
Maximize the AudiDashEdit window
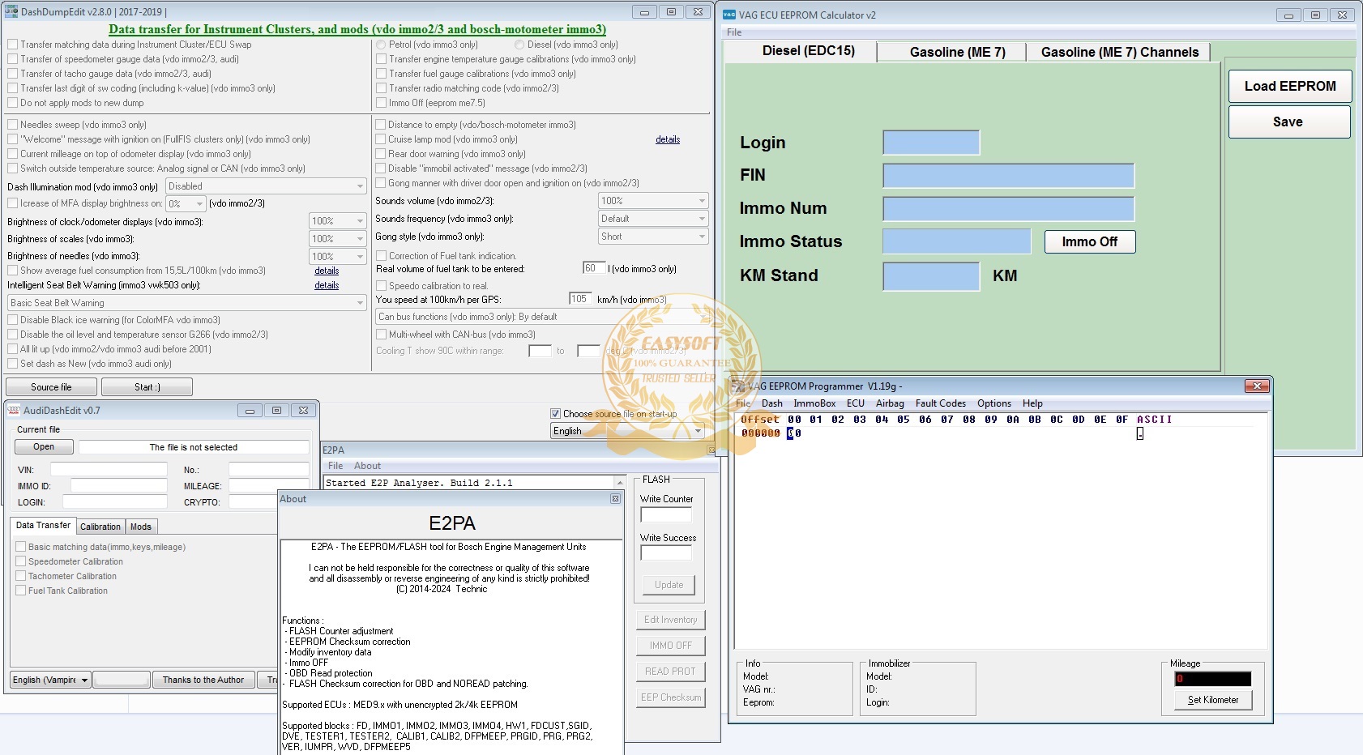coord(276,411)
